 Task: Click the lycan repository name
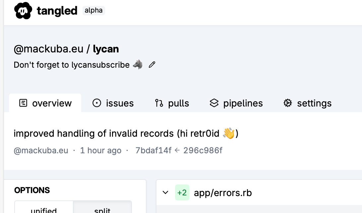point(106,49)
